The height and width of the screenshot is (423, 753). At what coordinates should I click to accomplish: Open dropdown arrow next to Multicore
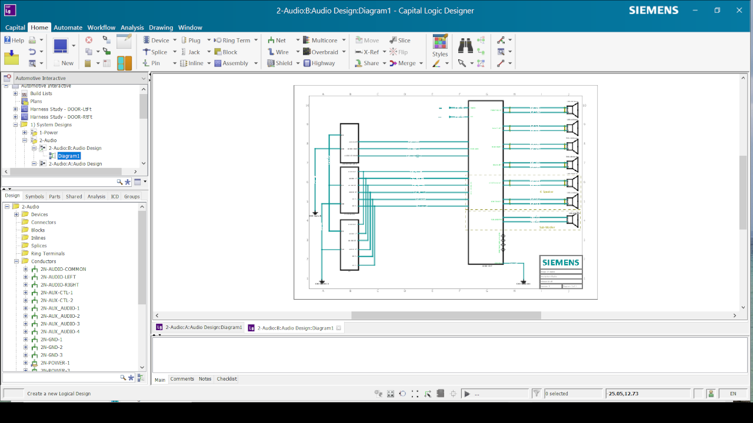click(x=344, y=41)
